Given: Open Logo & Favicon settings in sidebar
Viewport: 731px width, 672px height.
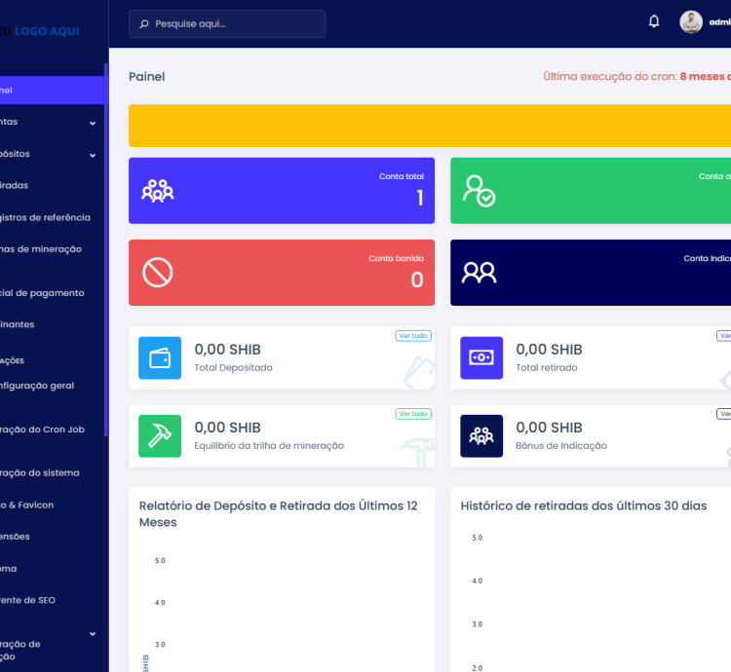Looking at the screenshot, I should (x=29, y=504).
